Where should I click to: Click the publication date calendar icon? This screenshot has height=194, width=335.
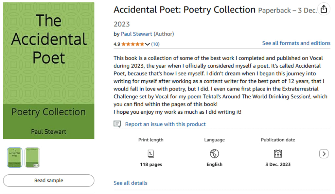(x=278, y=154)
